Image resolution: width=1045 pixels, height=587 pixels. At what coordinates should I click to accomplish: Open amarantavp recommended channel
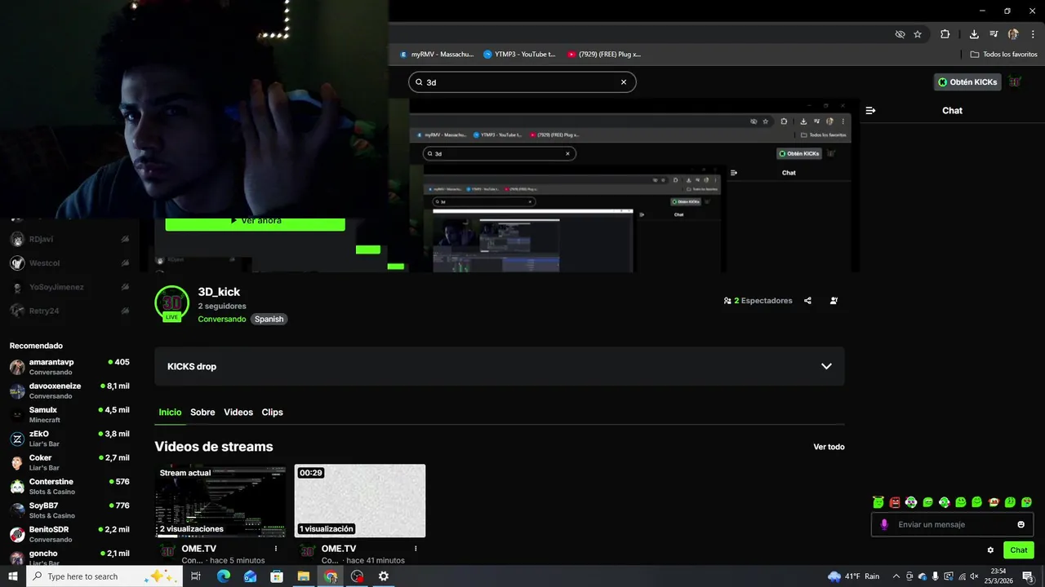[x=69, y=367]
